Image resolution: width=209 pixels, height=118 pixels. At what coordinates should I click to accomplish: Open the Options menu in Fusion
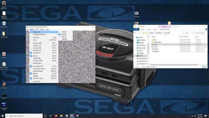42,29
